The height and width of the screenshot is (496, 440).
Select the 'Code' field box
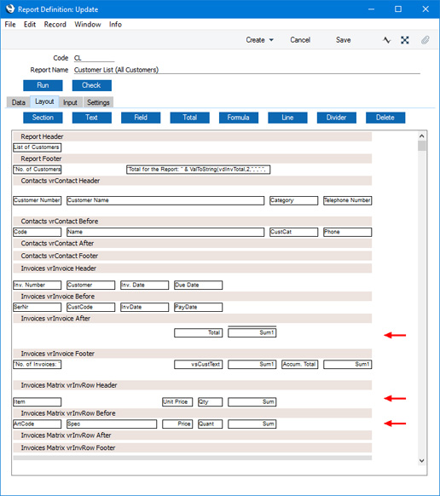tap(37, 232)
